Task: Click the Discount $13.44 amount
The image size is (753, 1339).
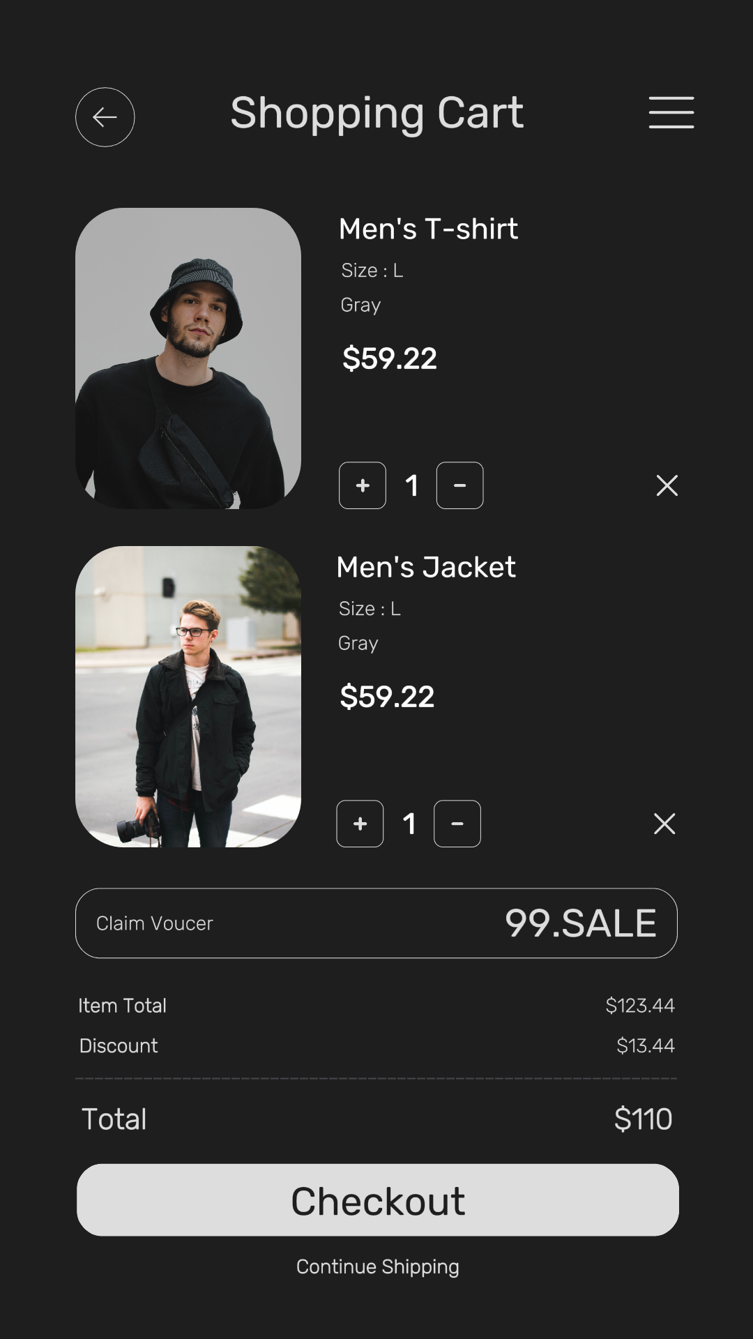Action: point(645,1045)
